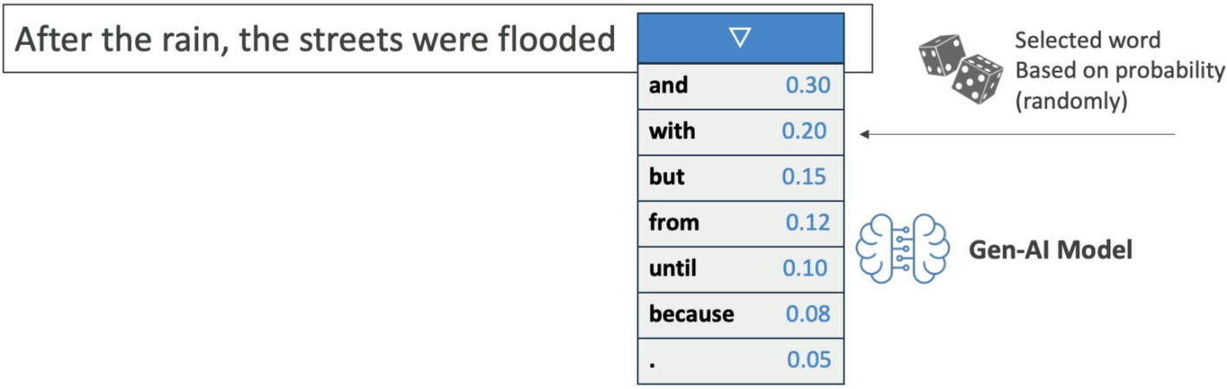The width and height of the screenshot is (1227, 389).
Task: Pick 'until' from the list
Action: coord(740,269)
